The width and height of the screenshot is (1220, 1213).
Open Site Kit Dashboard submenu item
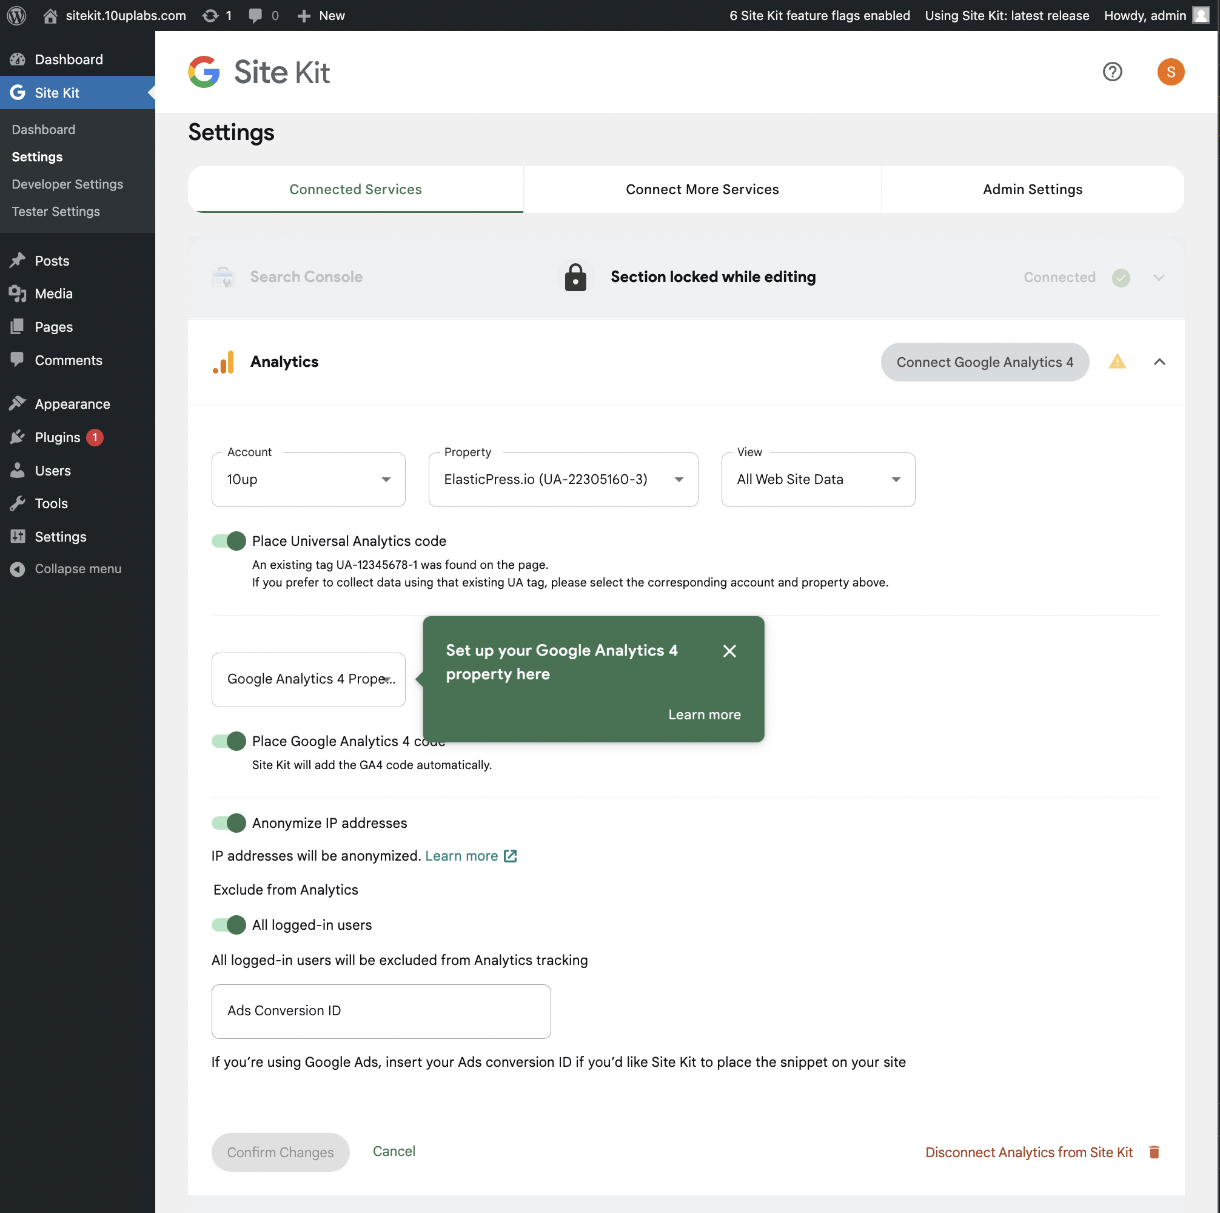pos(44,130)
